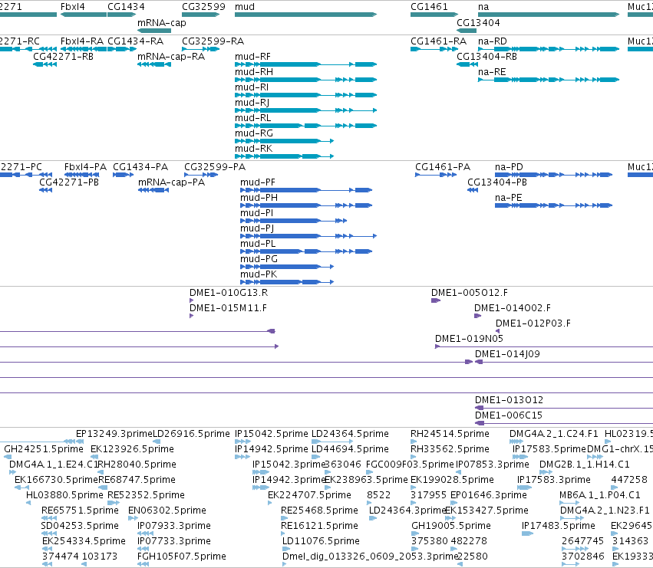This screenshot has height=568, width=653.
Task: Select the DME1-014J09 BAC label
Action: point(507,354)
